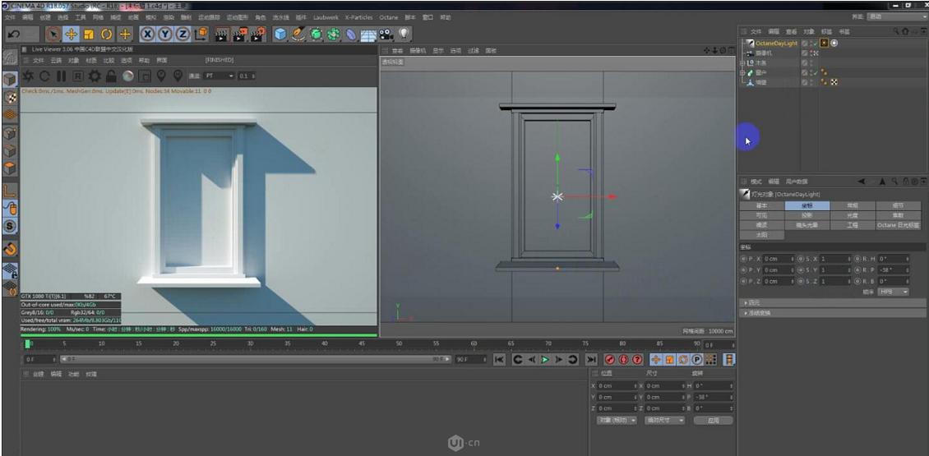Open layout dropdown at top right

pos(897,16)
